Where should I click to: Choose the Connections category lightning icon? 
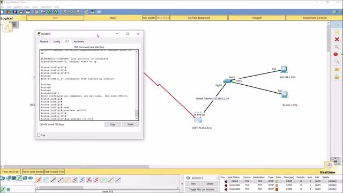[19, 178]
